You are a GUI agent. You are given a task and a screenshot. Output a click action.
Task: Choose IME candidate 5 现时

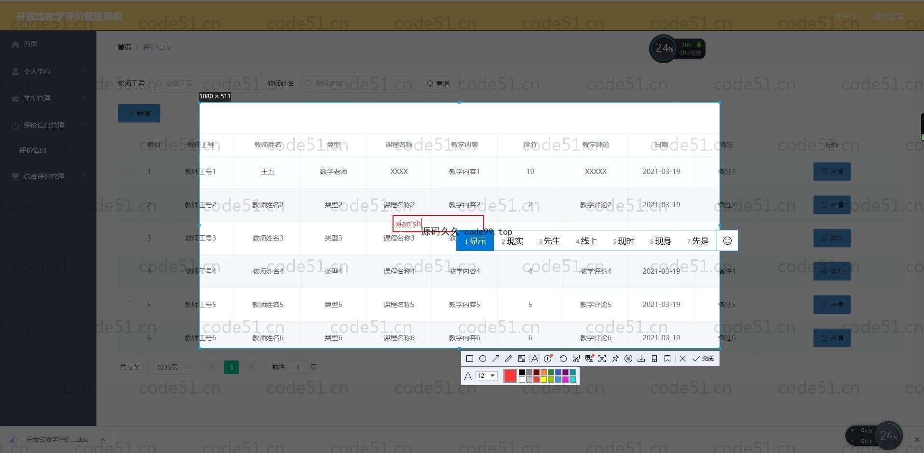point(624,241)
